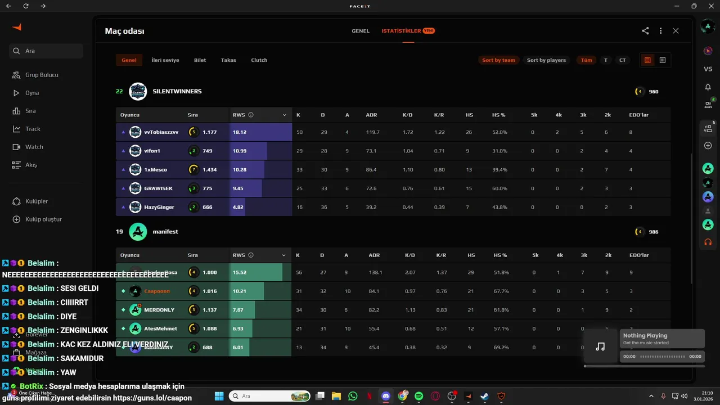Show RWS info tooltip for manifest table
720x405 pixels.
click(x=251, y=255)
